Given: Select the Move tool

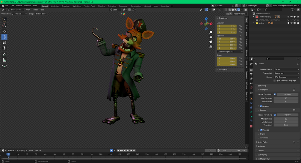Looking at the screenshot, I should tap(4, 31).
